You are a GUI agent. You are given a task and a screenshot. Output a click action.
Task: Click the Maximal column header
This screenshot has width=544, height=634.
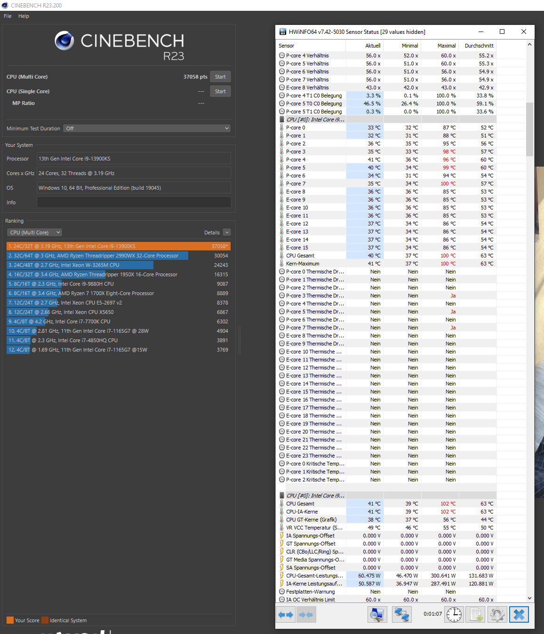[x=440, y=46]
